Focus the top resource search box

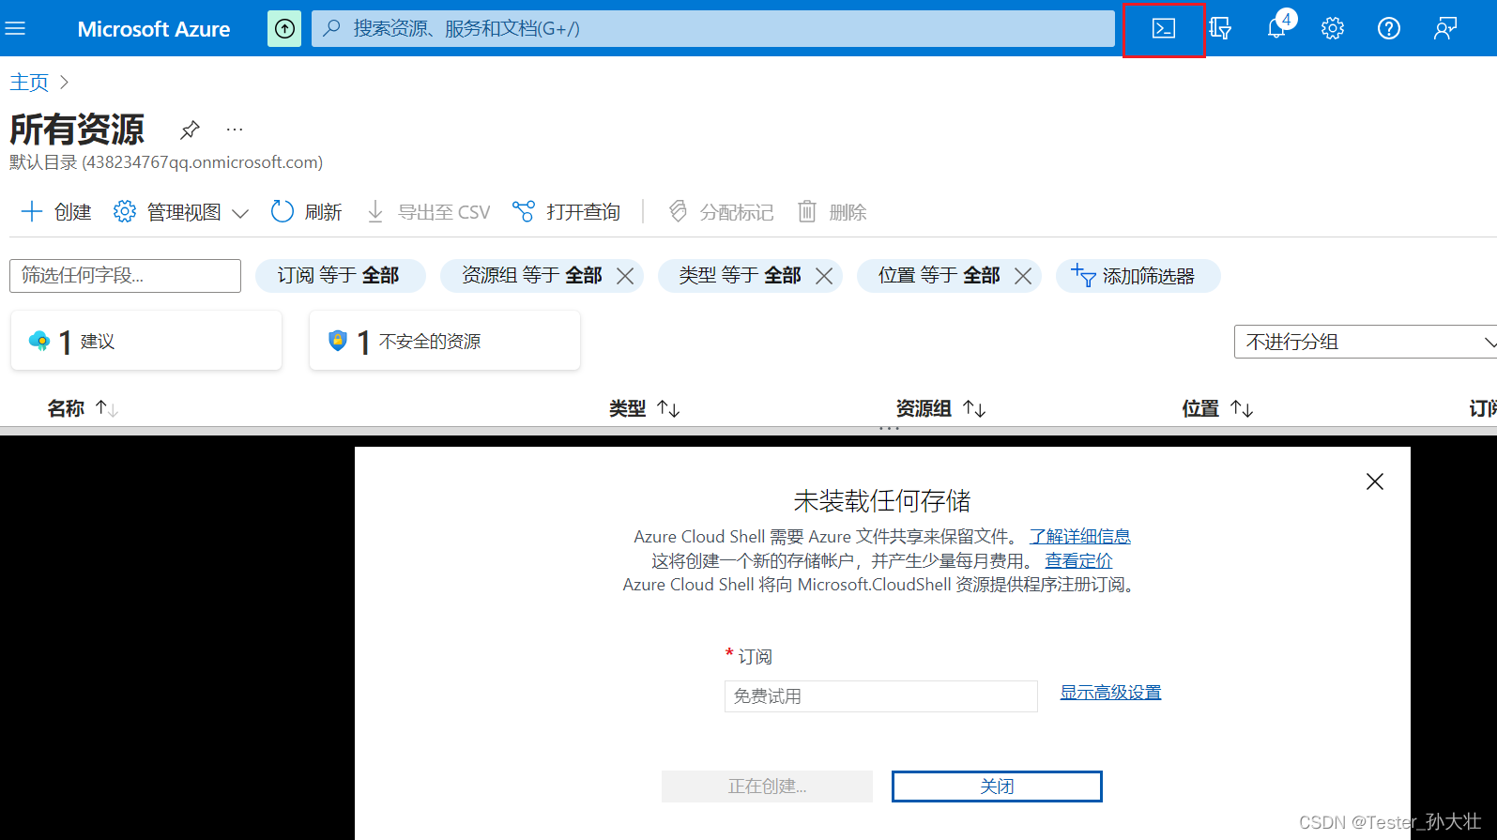(713, 29)
